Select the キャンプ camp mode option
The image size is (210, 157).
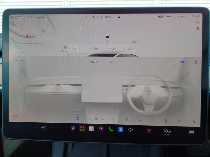(129, 49)
